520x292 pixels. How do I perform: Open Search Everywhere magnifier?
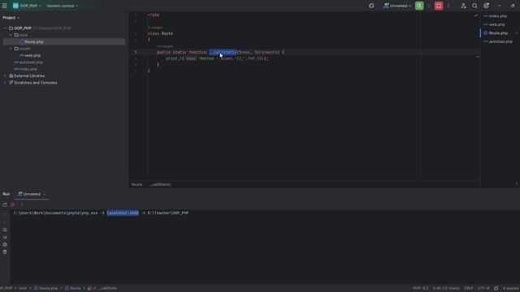474,6
